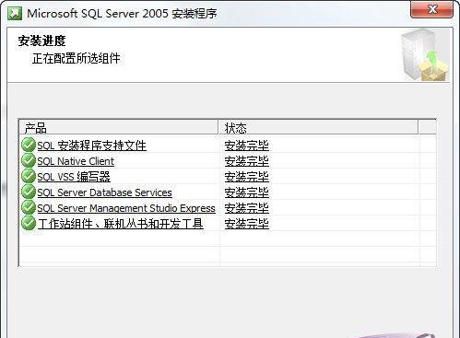Screen dimensions: 460x338
Task: Click 安装完毕 status for SQL VSS 编写器
Action: (247, 177)
